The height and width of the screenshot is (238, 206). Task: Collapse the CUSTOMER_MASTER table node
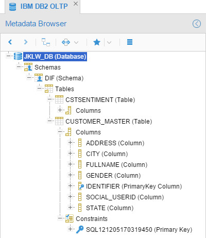pyautogui.click(x=49, y=121)
